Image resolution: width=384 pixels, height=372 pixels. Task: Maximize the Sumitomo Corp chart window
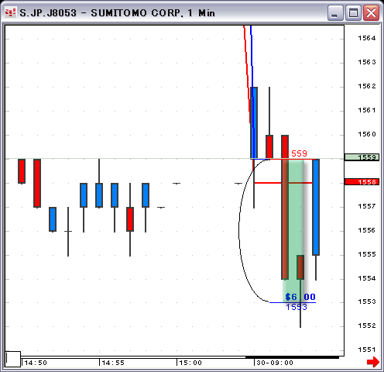click(353, 12)
